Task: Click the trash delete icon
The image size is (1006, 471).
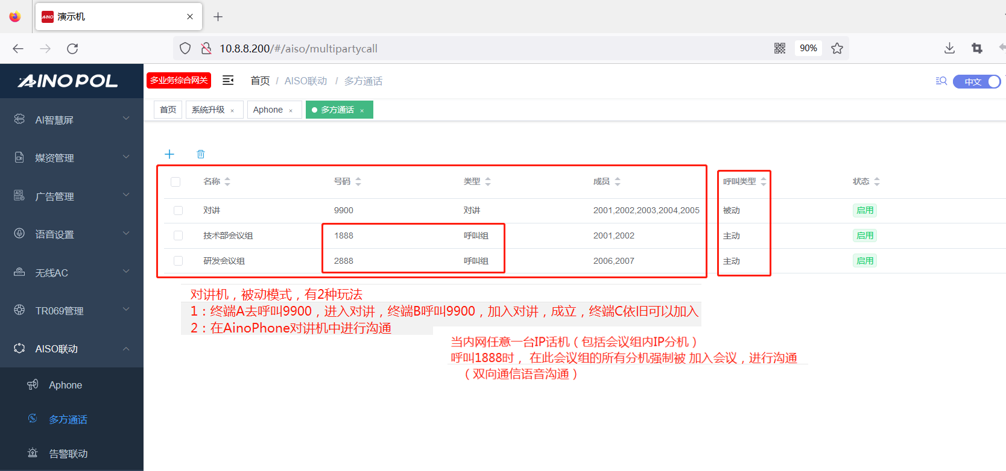Action: pos(201,154)
